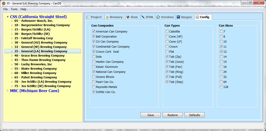Uncheck Tab (Juice) can type
This screenshot has width=266, height=131.
click(167, 62)
